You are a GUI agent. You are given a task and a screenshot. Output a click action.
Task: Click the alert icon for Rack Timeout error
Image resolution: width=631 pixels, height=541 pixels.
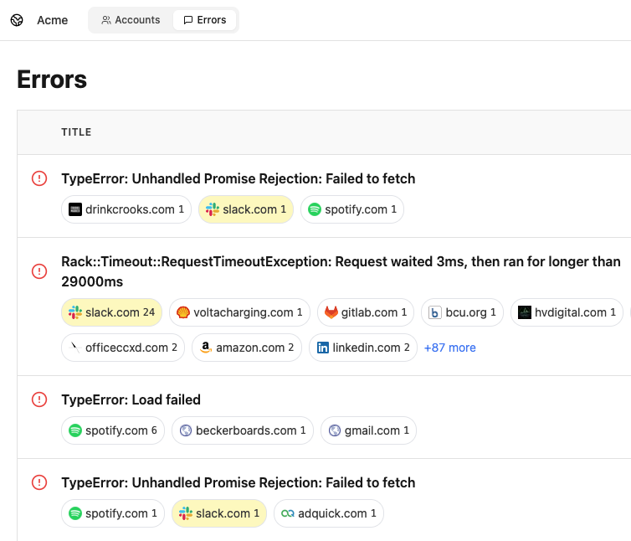(x=39, y=271)
